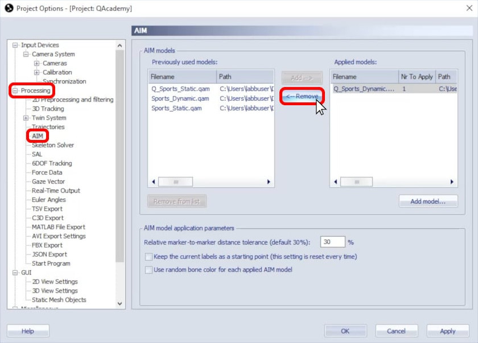Select Sports_Dynamic.qam in previously used models
478x343 pixels.
(x=180, y=98)
